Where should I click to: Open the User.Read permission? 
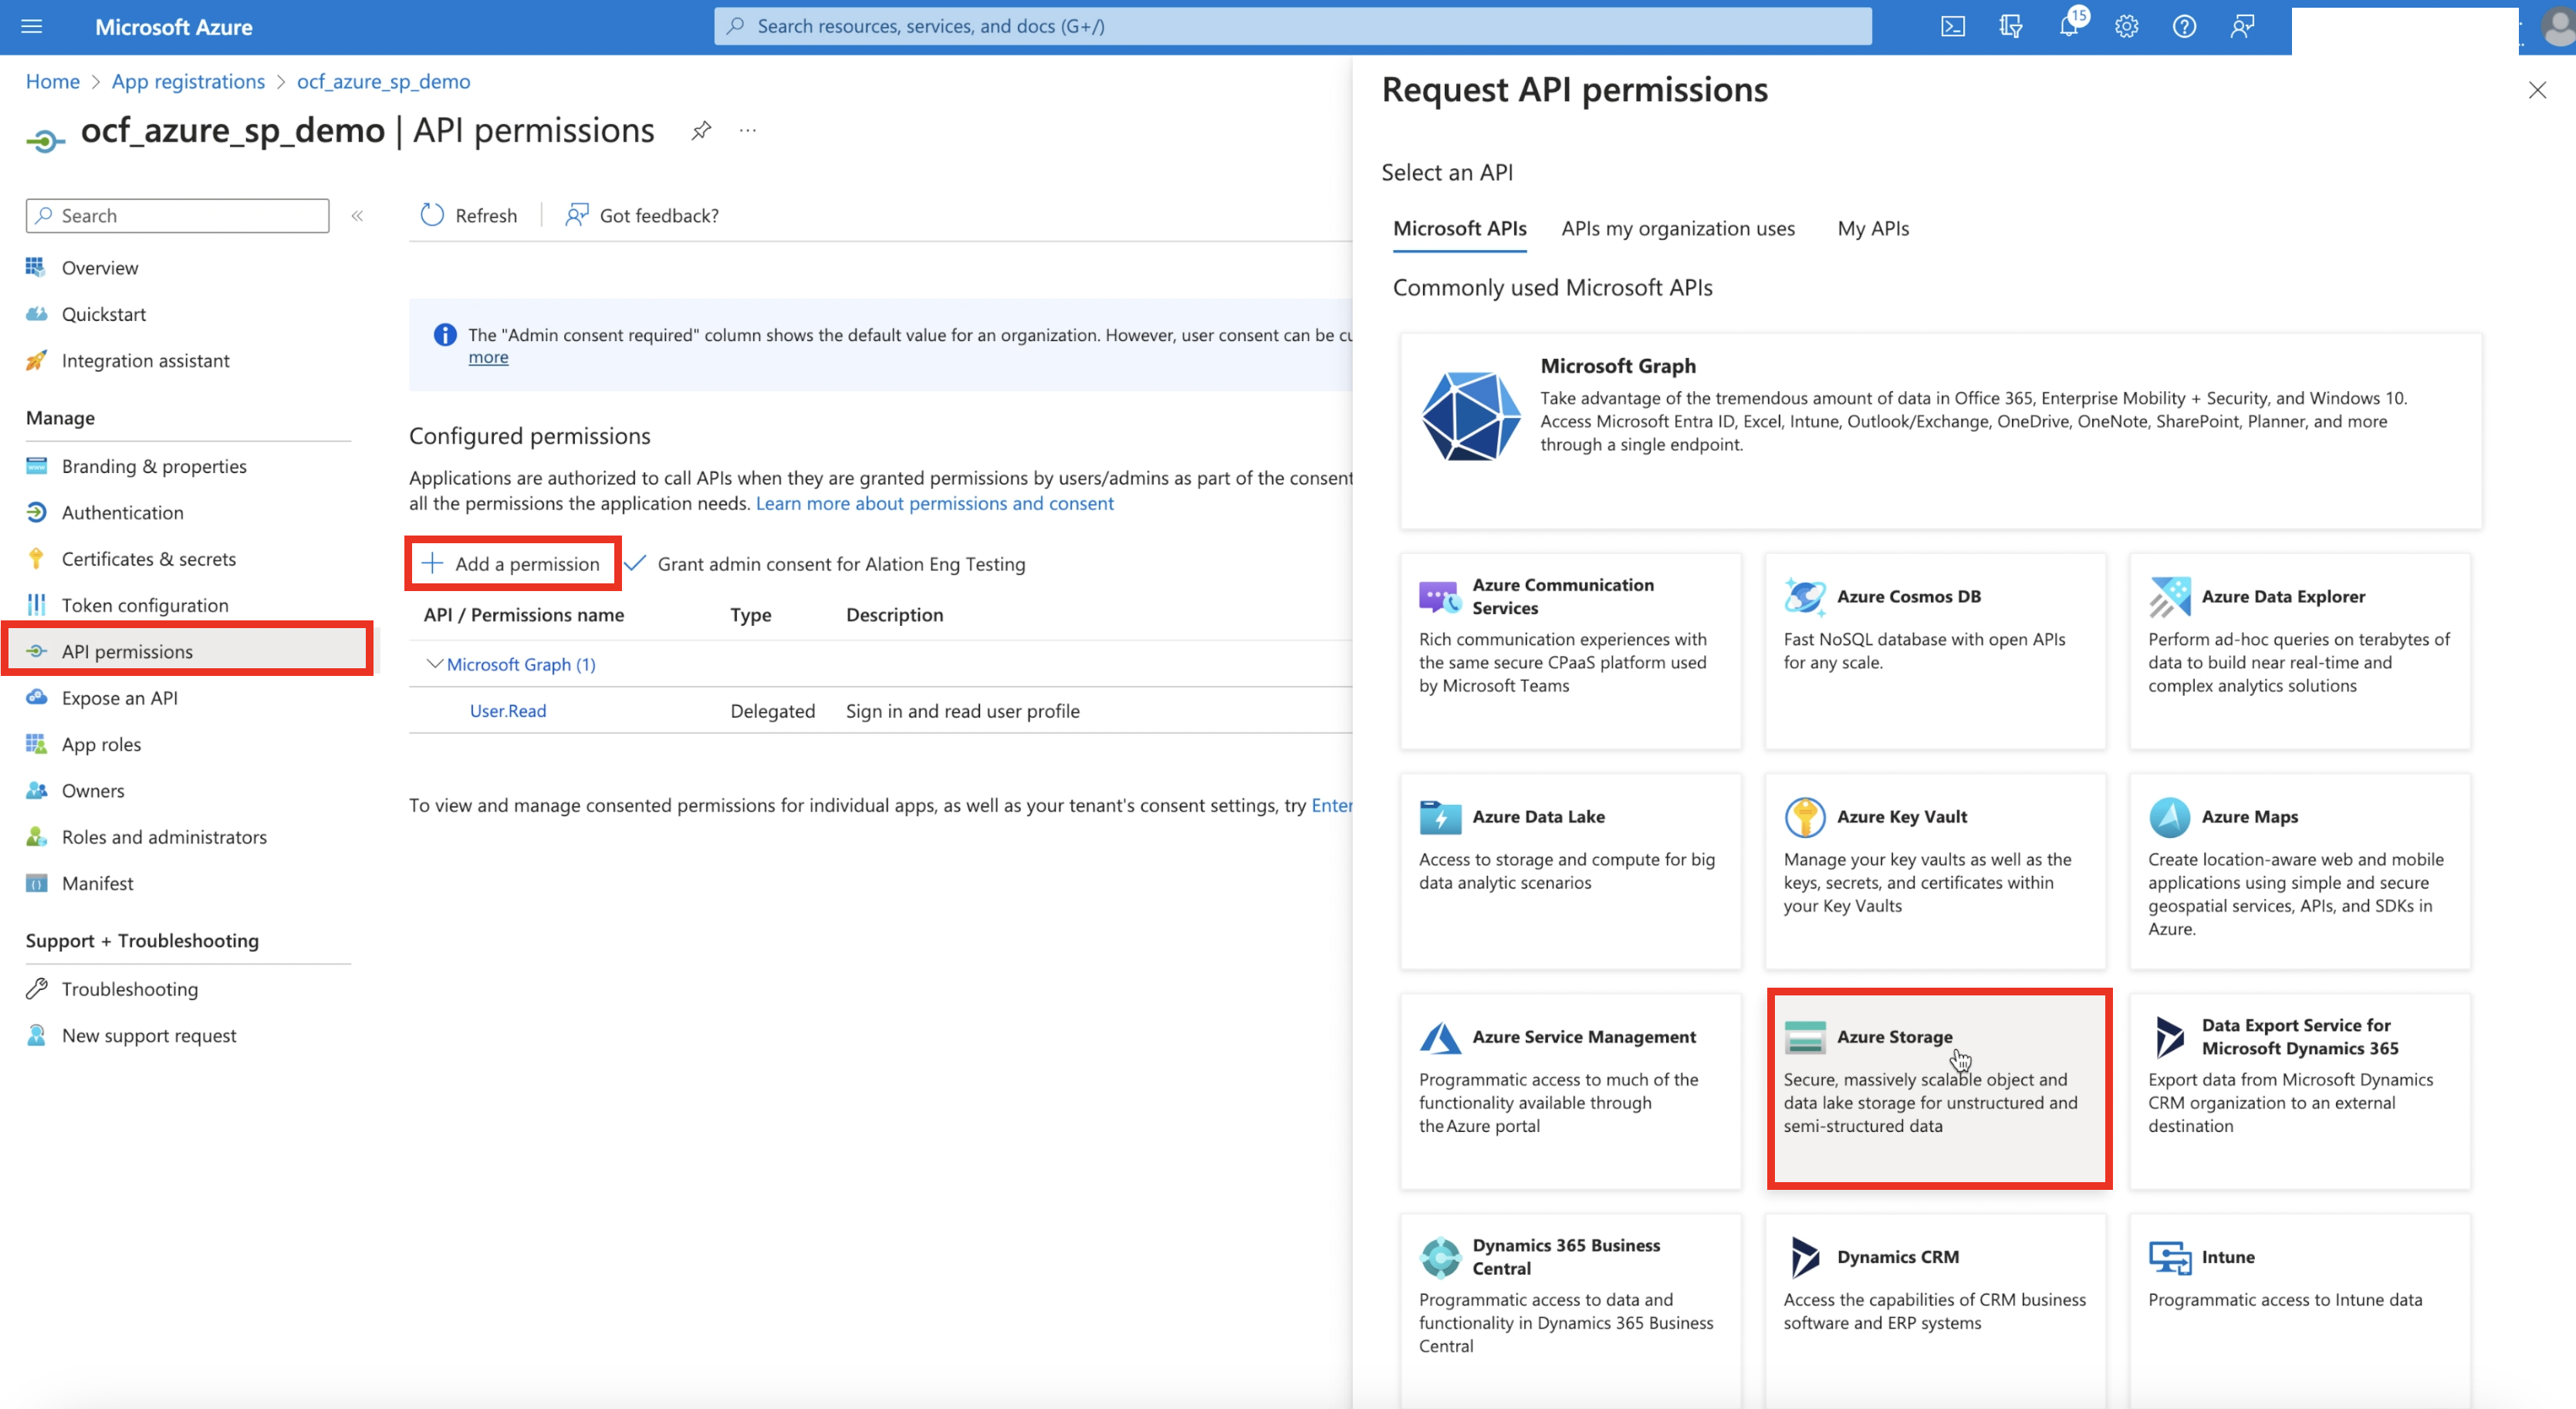click(x=507, y=711)
